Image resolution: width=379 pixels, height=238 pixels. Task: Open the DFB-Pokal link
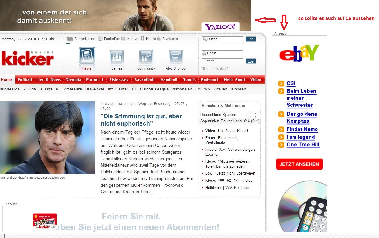tap(95, 89)
